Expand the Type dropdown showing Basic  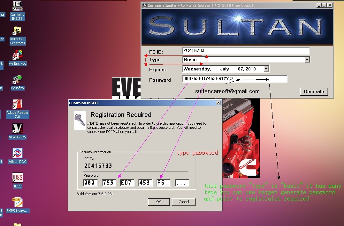click(x=307, y=60)
